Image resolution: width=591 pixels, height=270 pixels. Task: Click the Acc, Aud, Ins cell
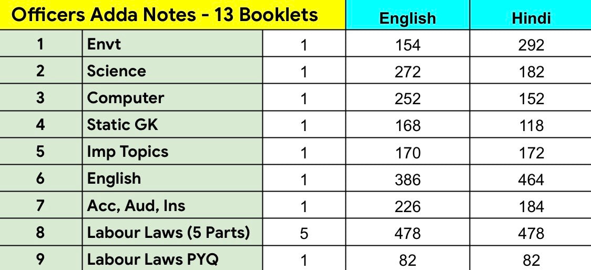pyautogui.click(x=136, y=205)
